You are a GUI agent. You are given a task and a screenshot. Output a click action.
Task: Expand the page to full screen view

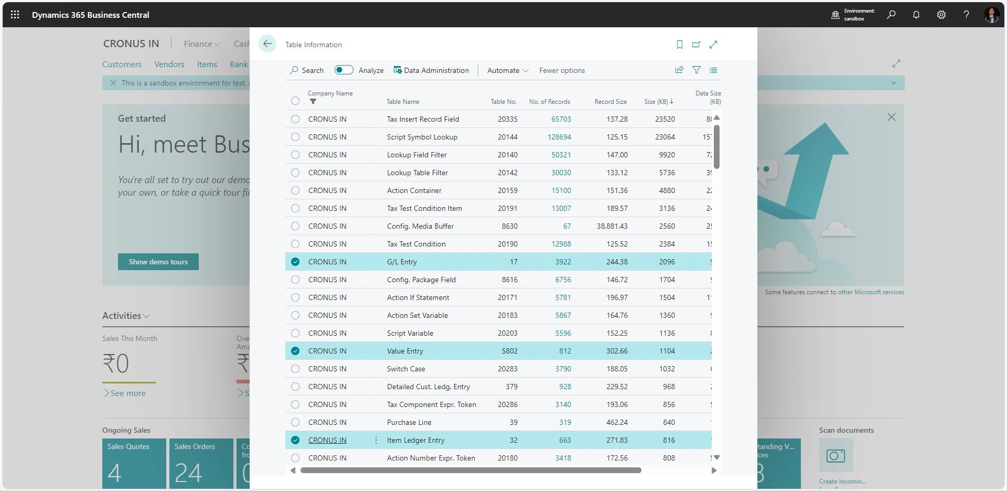[713, 45]
